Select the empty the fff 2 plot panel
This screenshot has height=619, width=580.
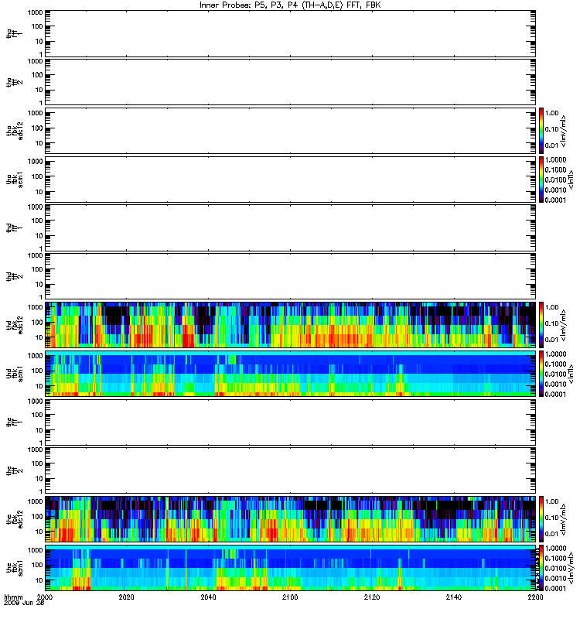click(291, 470)
